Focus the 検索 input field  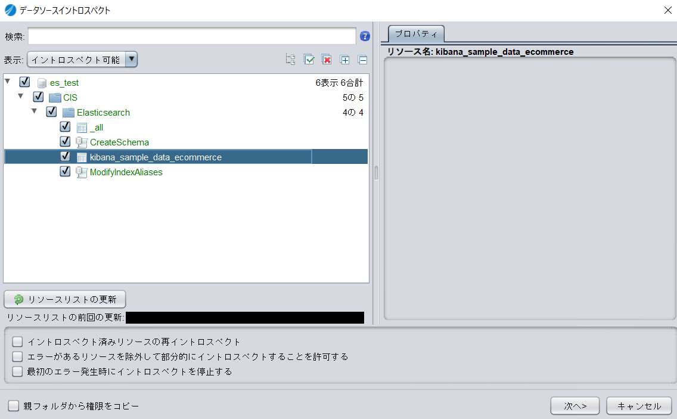point(192,36)
